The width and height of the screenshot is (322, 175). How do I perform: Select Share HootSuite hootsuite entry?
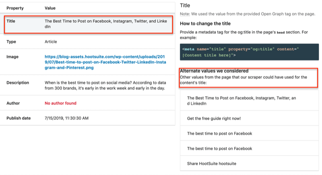click(x=249, y=163)
